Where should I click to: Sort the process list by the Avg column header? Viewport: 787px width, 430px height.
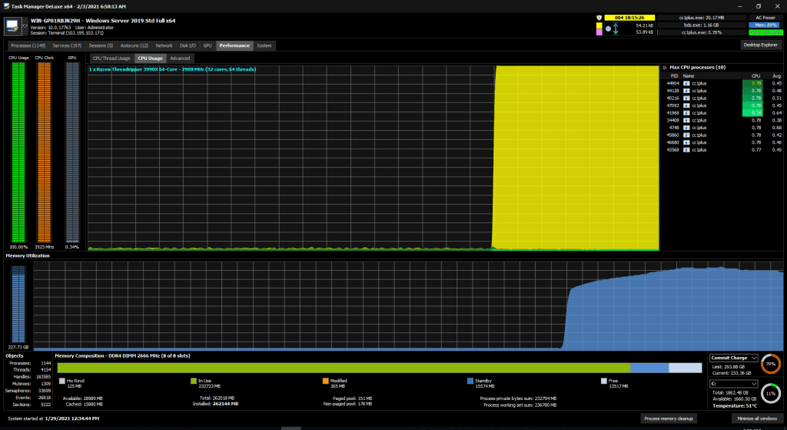pos(776,76)
